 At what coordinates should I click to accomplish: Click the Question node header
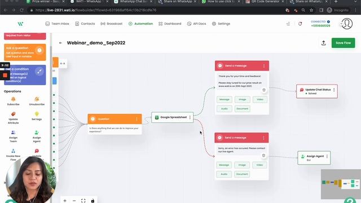tap(115, 119)
